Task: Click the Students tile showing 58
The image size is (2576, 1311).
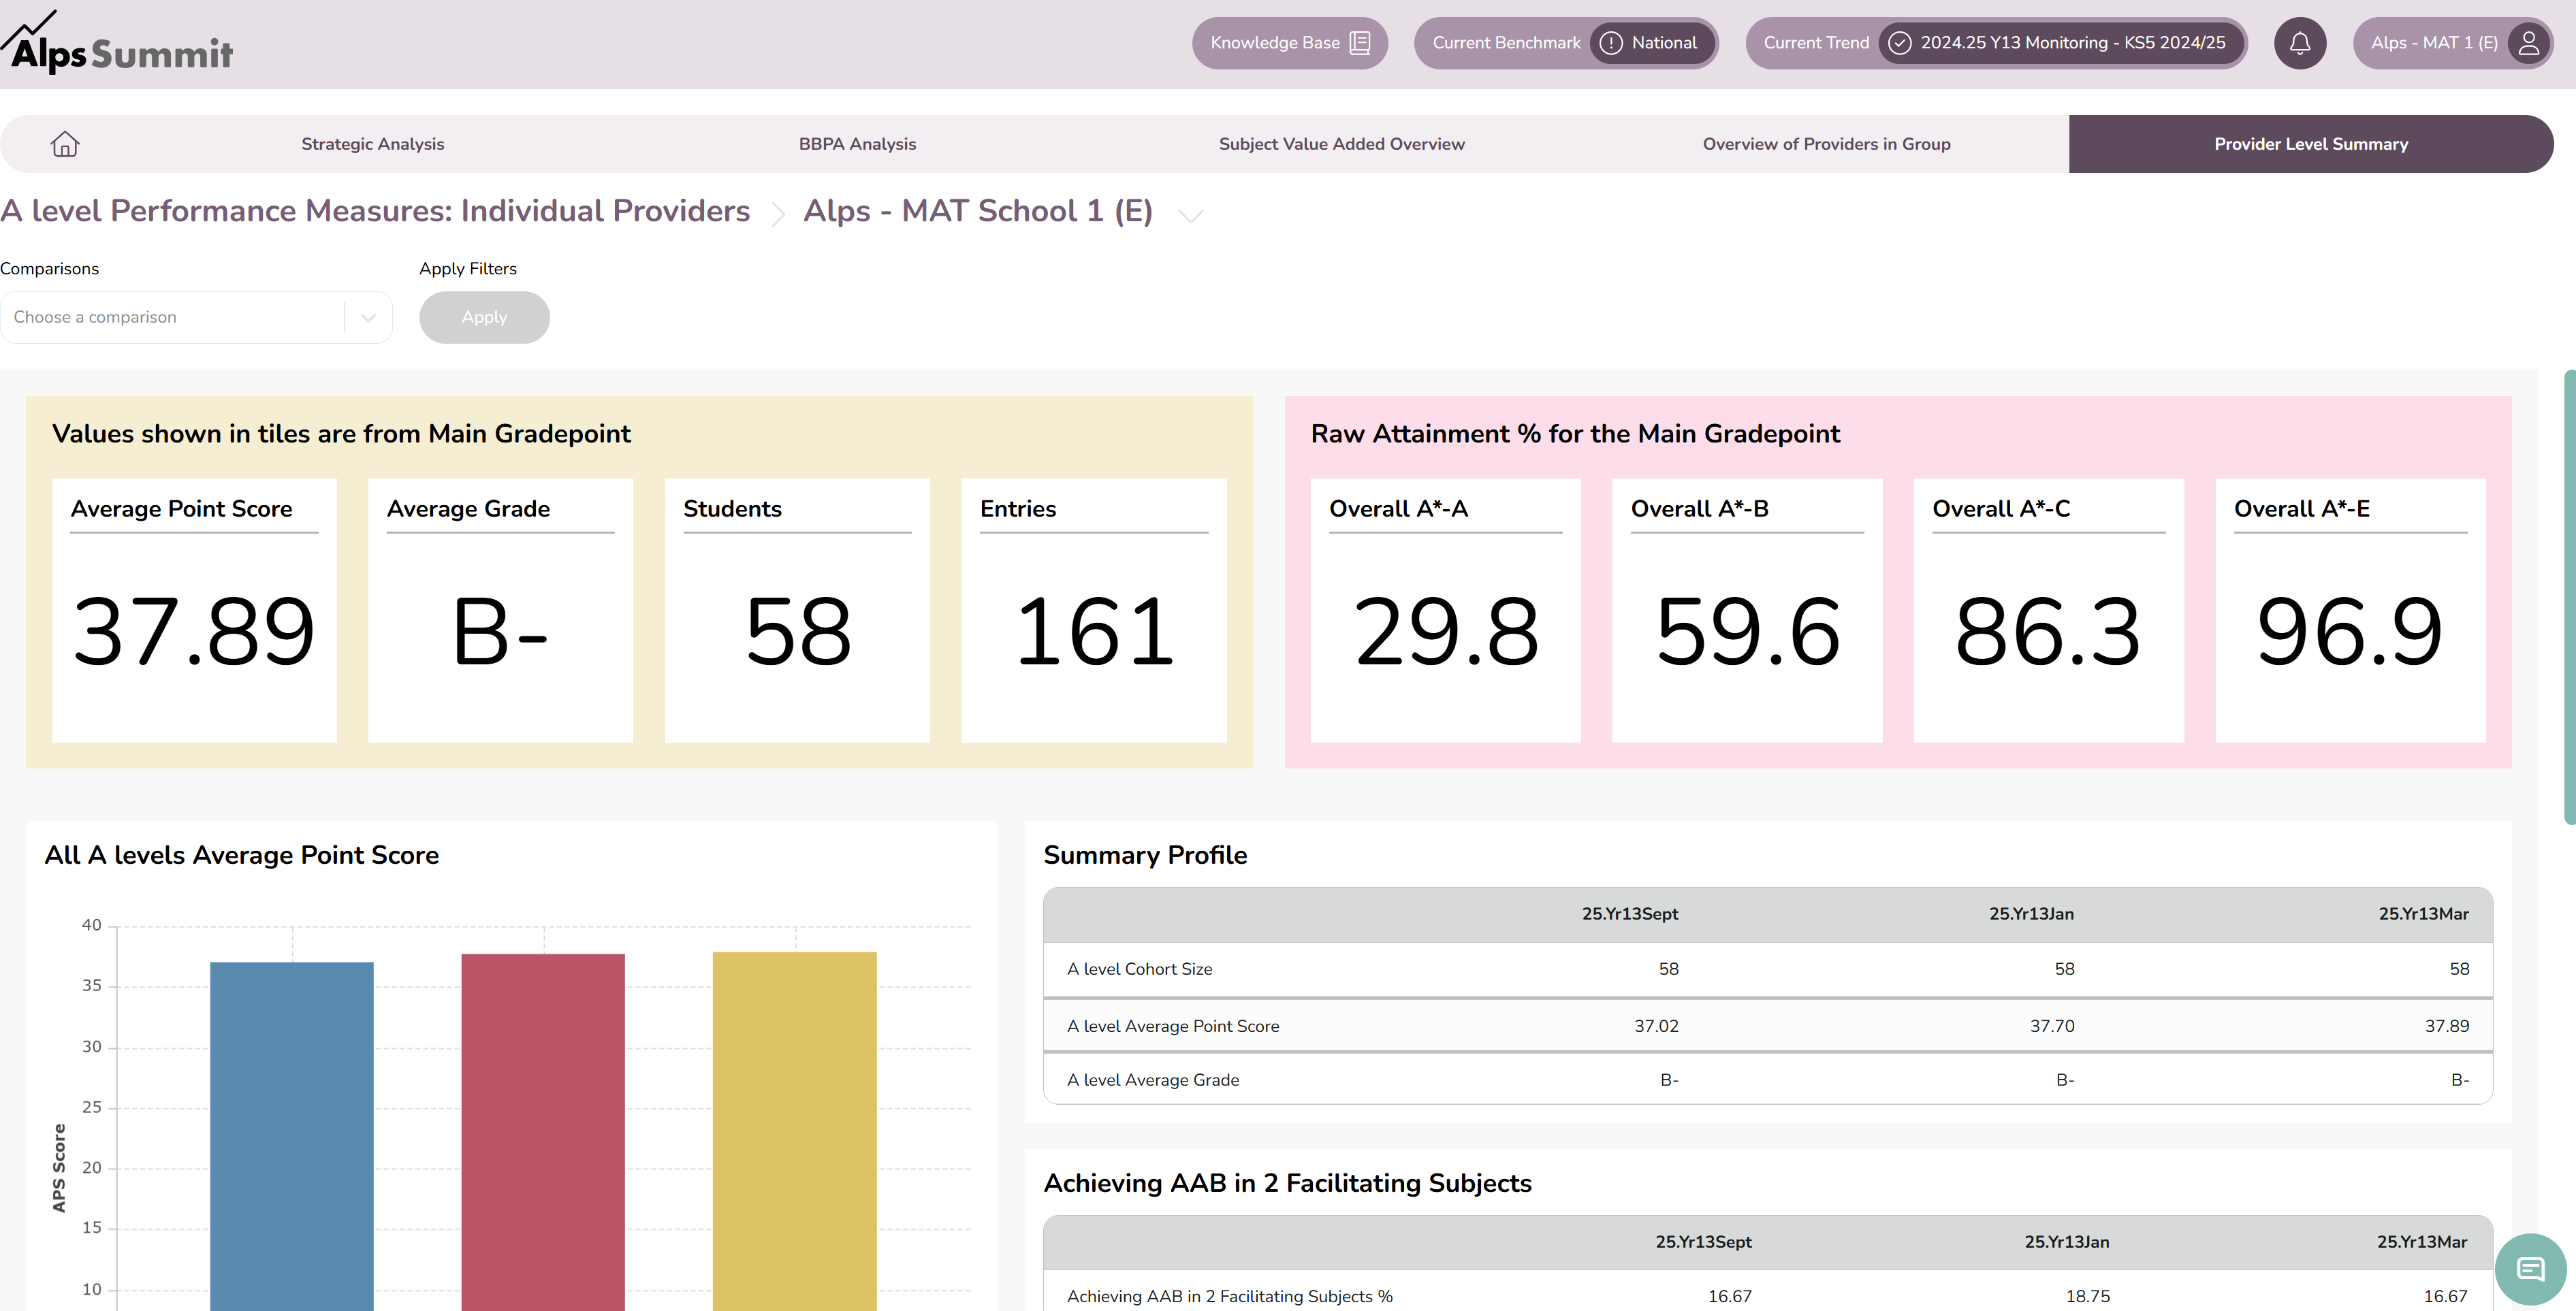Action: (797, 610)
